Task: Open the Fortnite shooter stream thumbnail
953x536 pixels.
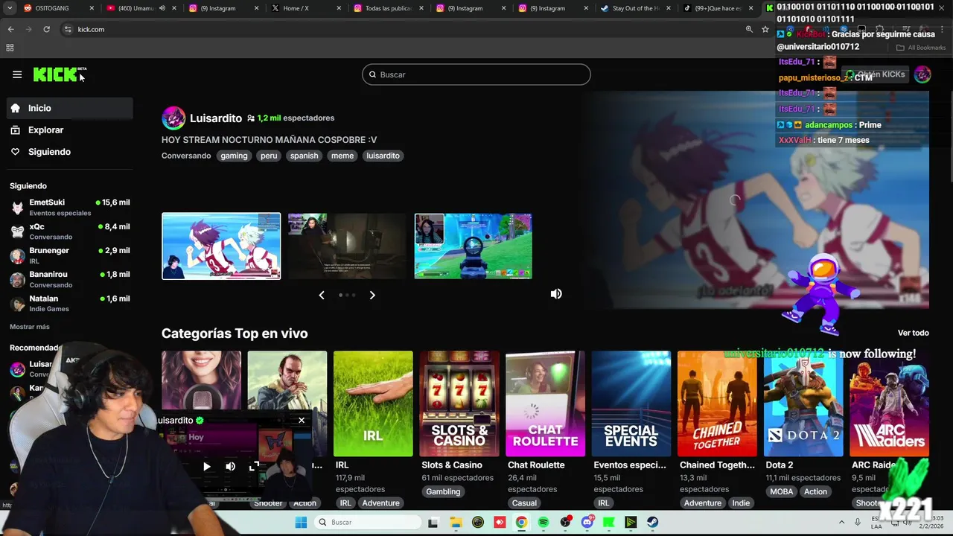Action: (473, 246)
